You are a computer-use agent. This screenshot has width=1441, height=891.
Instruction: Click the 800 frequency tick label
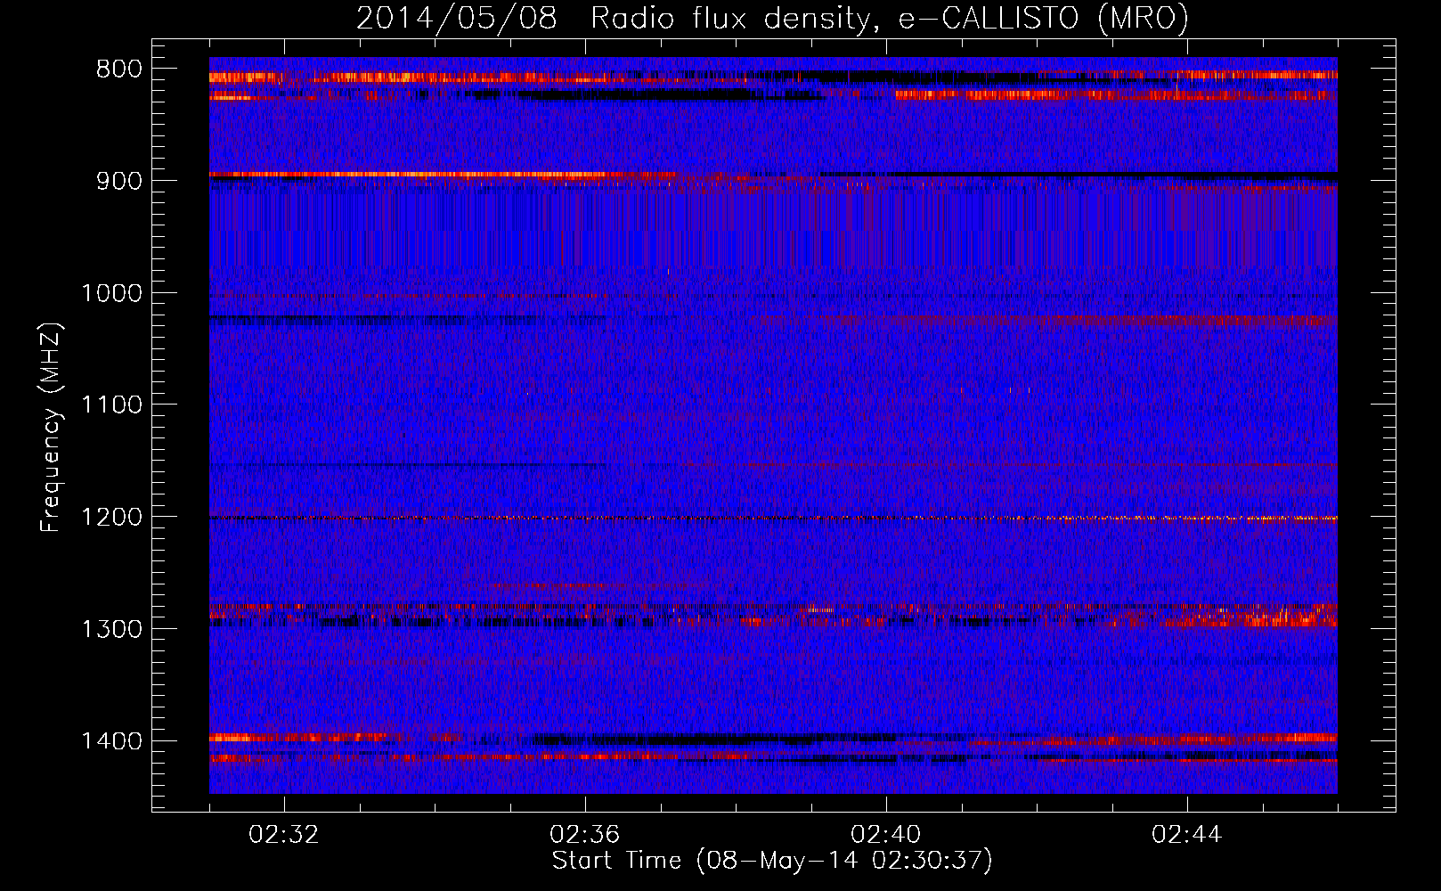(x=119, y=69)
